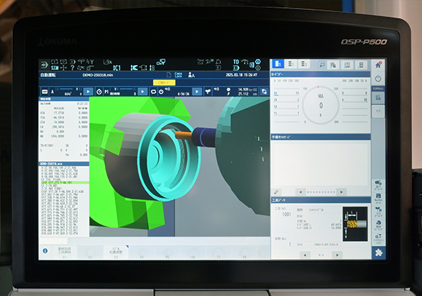The height and width of the screenshot is (296, 422).
Task: Click the pencil edit icon under message panel
Action: (x=276, y=192)
